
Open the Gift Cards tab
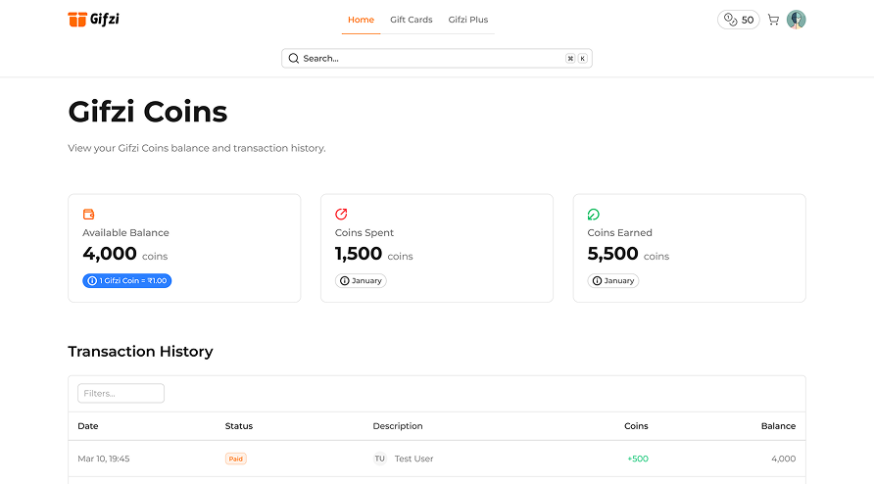pos(411,20)
